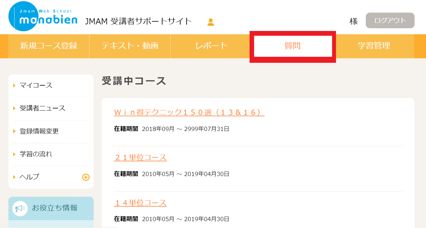Click the orange user profile icon
426x228 pixels.
pyautogui.click(x=211, y=22)
